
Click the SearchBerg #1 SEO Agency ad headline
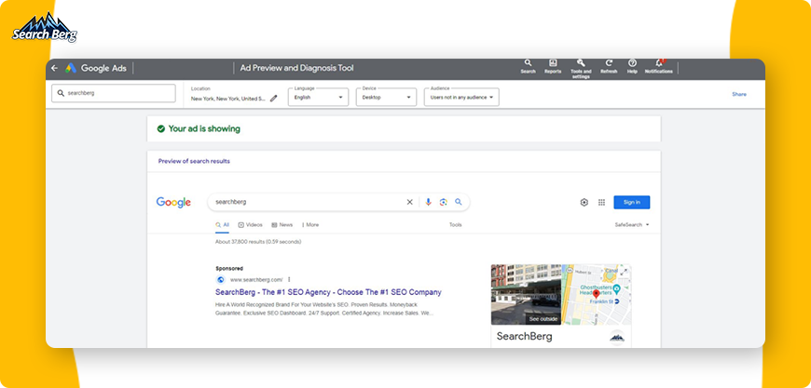328,292
